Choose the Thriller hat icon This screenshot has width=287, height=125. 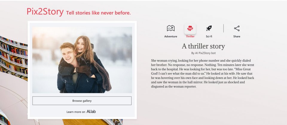pyautogui.click(x=190, y=28)
